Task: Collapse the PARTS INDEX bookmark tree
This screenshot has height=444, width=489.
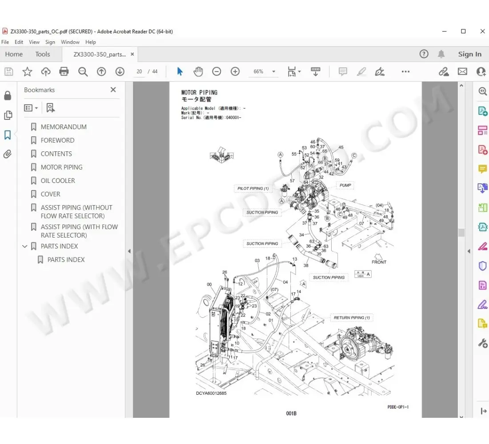Action: coord(25,246)
